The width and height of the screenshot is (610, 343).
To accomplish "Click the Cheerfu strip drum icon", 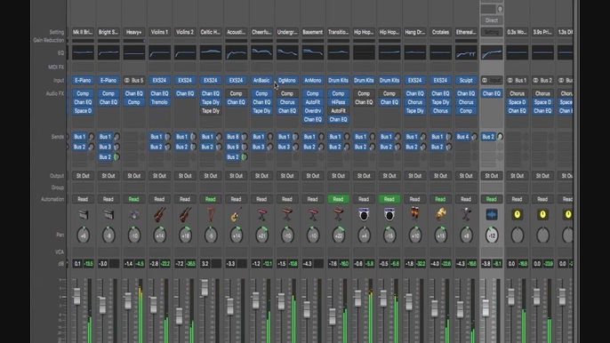I will click(x=261, y=215).
